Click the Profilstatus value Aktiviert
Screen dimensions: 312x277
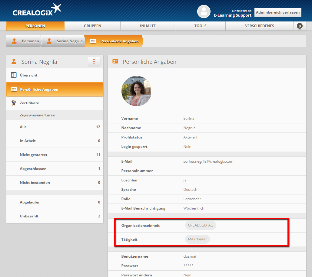(191, 137)
